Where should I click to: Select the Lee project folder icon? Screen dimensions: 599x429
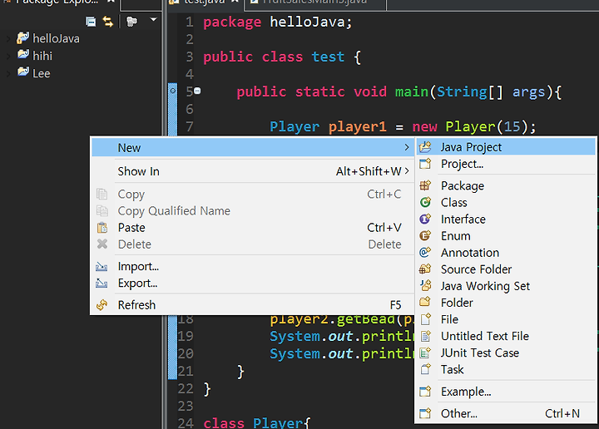[23, 71]
